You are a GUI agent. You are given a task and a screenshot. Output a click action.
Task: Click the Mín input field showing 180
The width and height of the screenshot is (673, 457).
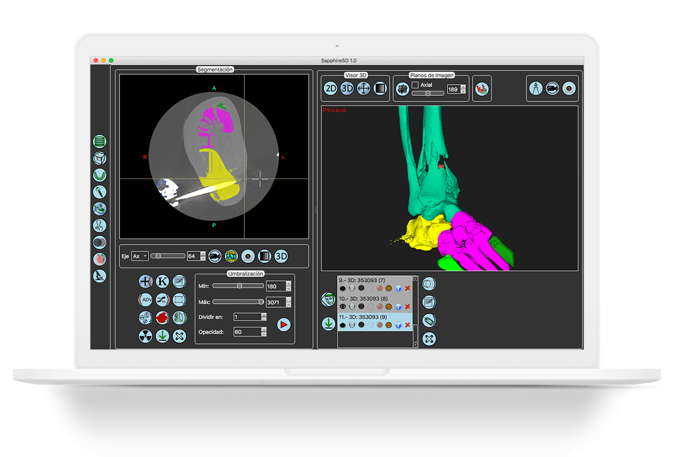click(x=276, y=286)
